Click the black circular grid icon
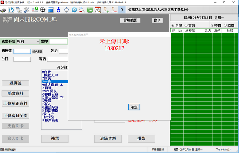239x153 pixels. pos(43,10)
